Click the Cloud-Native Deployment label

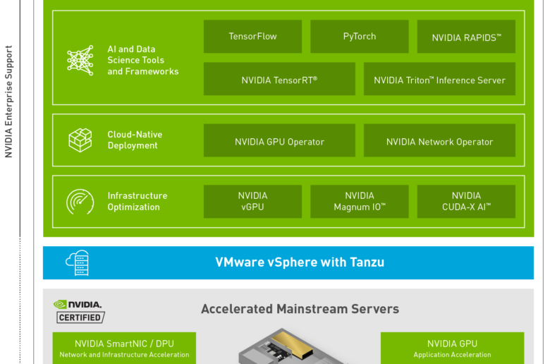[x=135, y=140]
